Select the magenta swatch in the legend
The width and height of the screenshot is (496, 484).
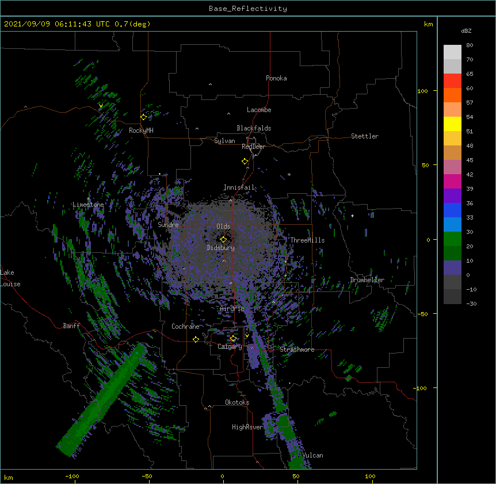[452, 181]
